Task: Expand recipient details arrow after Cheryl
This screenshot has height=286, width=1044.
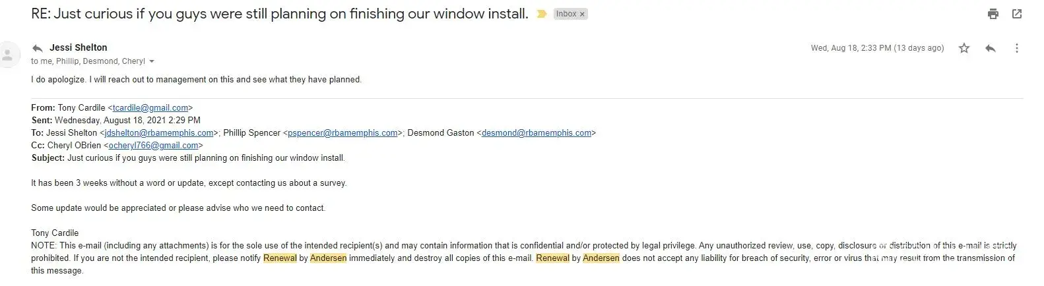Action: [x=152, y=61]
